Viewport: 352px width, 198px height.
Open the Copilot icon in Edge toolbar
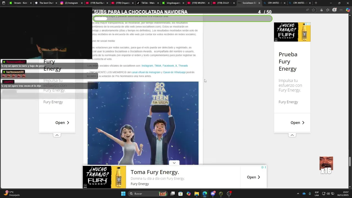348,10
